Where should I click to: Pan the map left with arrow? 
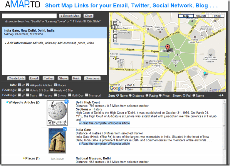click(113, 27)
